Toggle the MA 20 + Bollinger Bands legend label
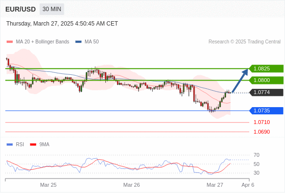 pyautogui.click(x=43, y=42)
